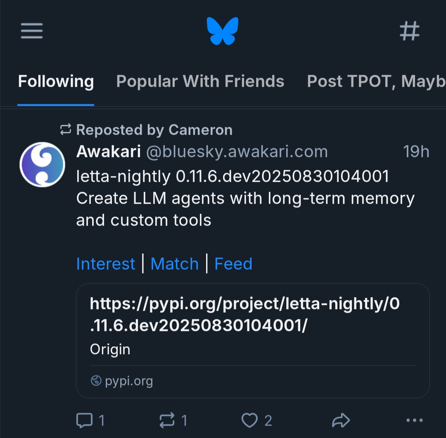
Task: Open the feeds hashtag icon
Action: 409,31
